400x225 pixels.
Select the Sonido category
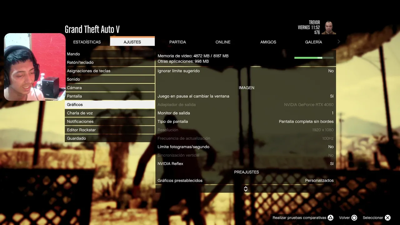[110, 79]
